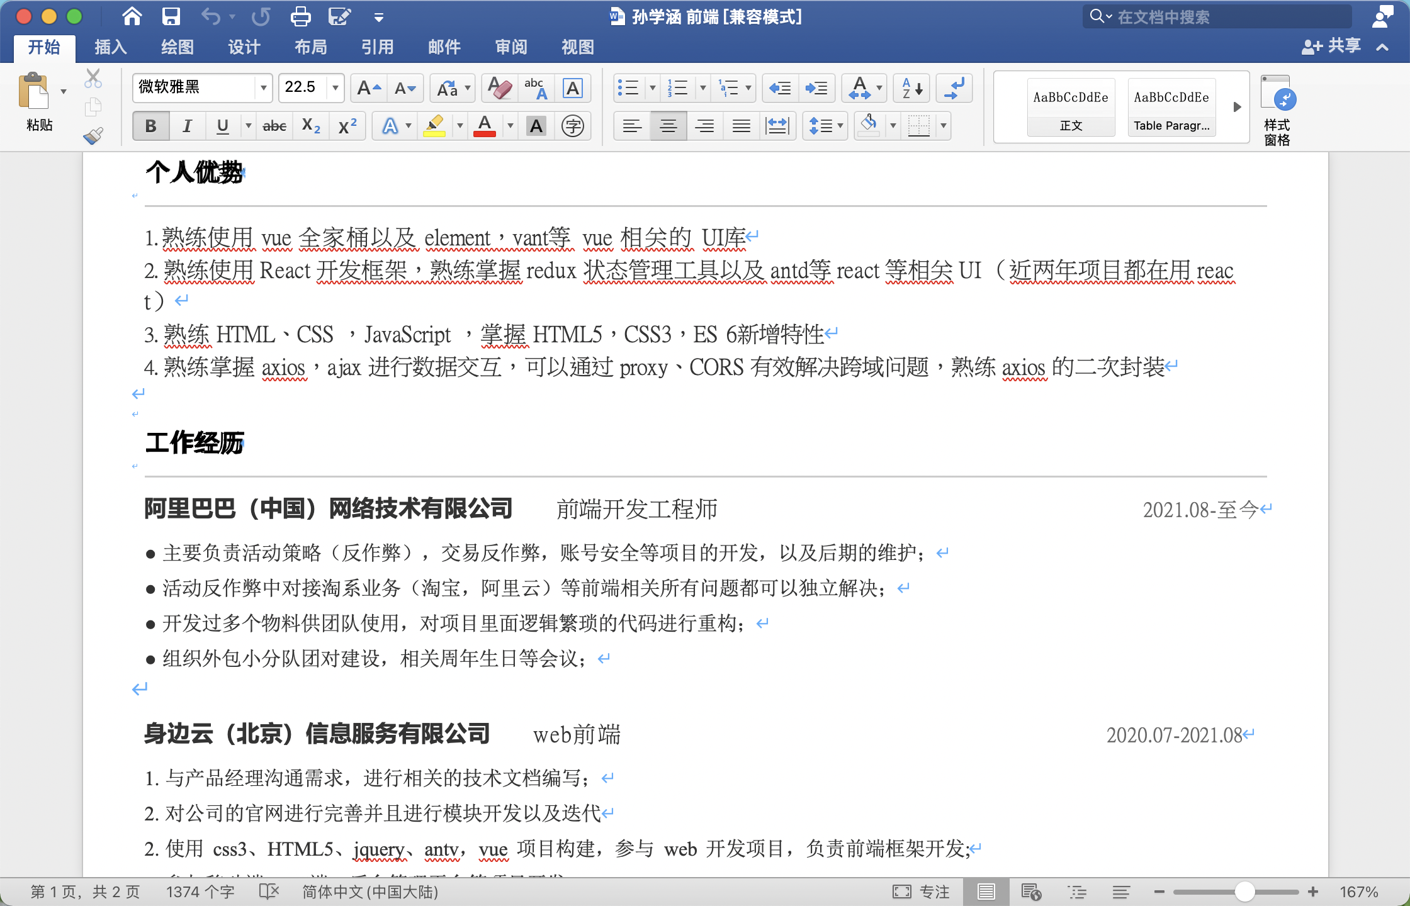Select the Table Paragraph style

[1171, 107]
